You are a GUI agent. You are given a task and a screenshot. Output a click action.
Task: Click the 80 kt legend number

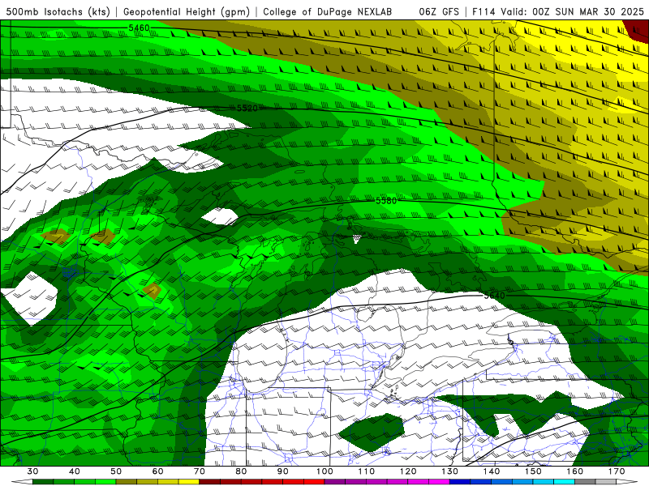(241, 471)
